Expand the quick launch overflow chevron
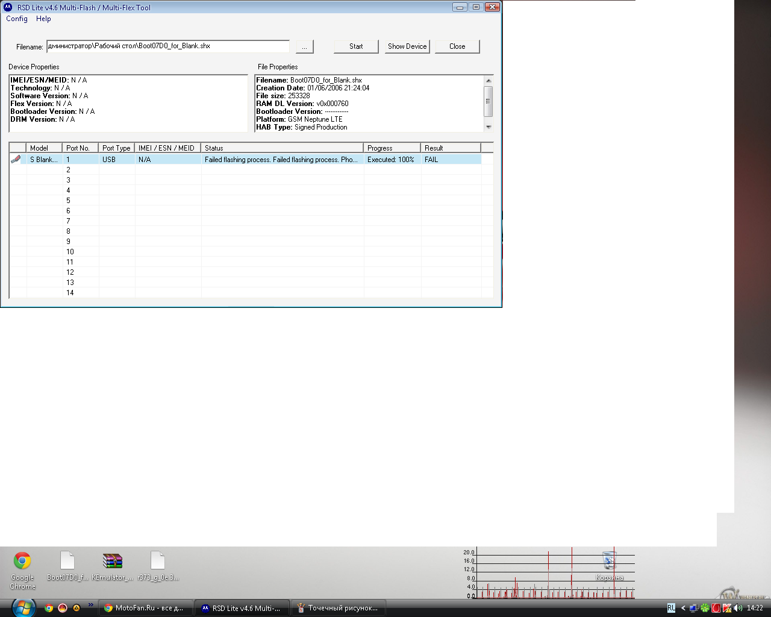The image size is (771, 617). coord(91,604)
